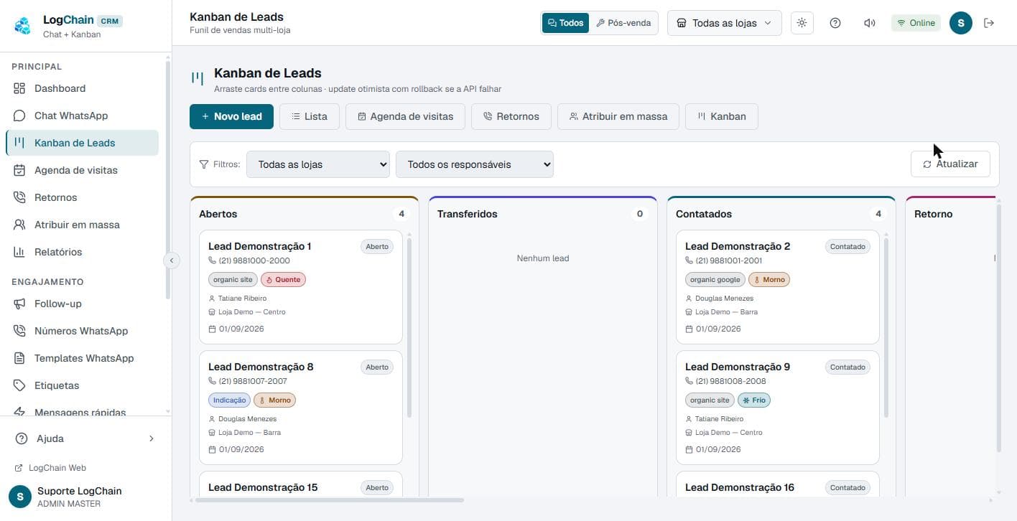Image resolution: width=1017 pixels, height=521 pixels.
Task: Open the Lead Demonstração 2 card title
Action: click(x=738, y=246)
